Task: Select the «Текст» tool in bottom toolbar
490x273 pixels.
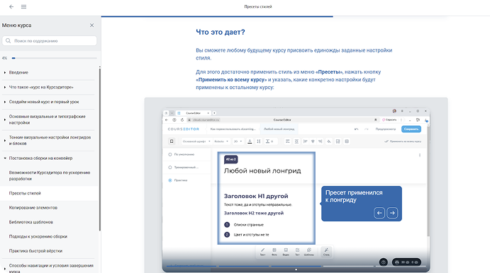Action: (262, 252)
